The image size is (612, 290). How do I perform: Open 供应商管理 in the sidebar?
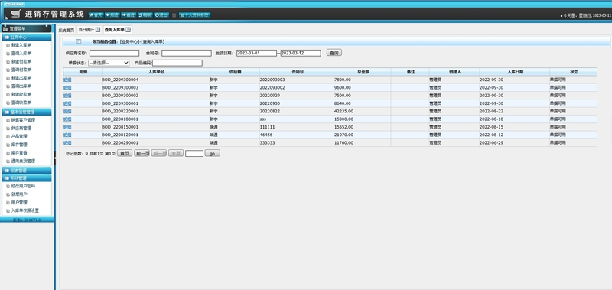point(21,128)
